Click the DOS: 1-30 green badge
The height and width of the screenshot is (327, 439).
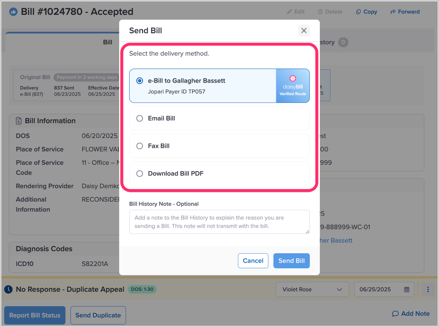142,289
